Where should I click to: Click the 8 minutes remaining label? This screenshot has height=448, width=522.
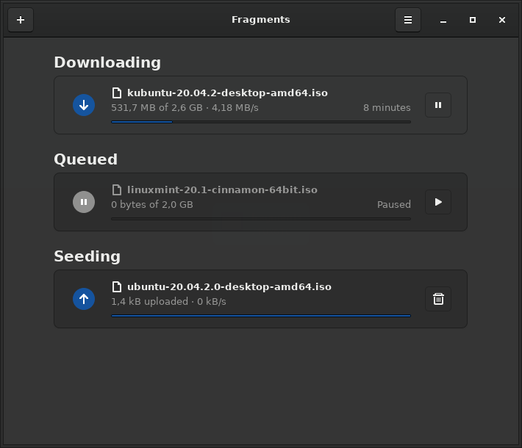coord(387,108)
